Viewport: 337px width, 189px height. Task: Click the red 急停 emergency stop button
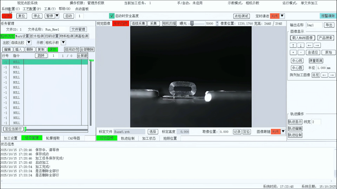(x=7, y=16)
